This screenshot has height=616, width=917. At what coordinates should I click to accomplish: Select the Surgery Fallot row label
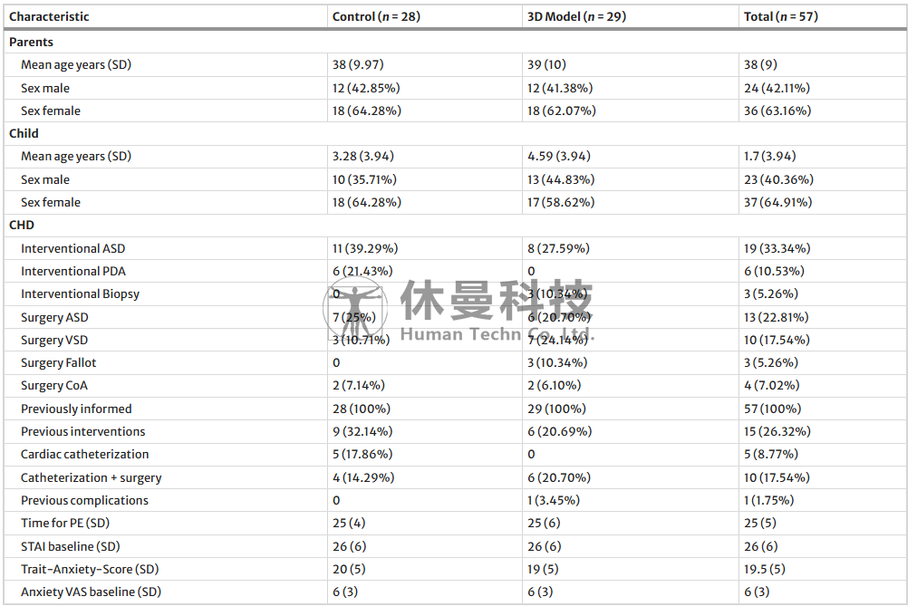point(59,363)
